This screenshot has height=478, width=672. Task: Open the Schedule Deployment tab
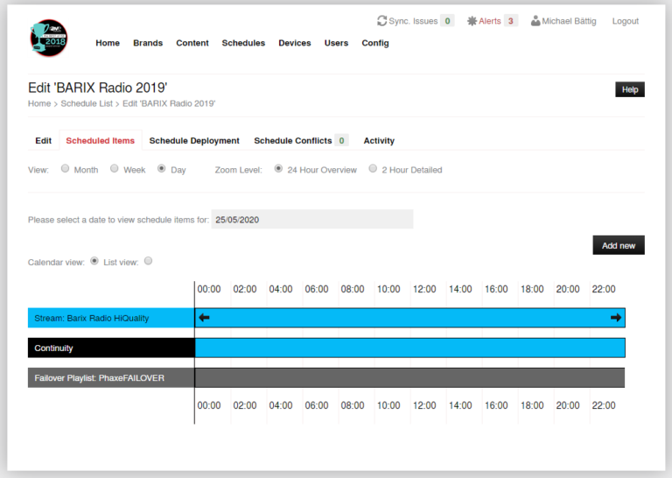194,141
